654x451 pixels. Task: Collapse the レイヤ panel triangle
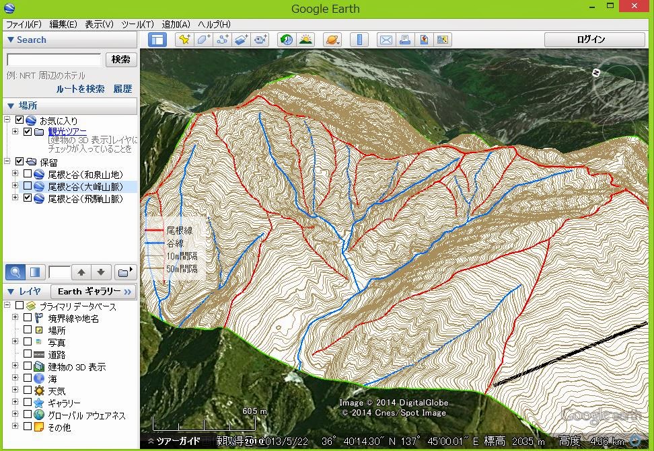(x=11, y=291)
